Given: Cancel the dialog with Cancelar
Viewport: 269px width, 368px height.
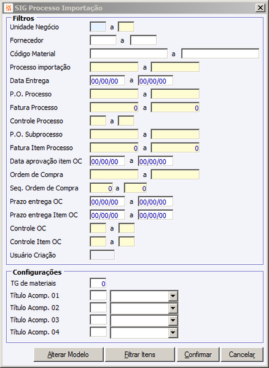Looking at the screenshot, I should [x=242, y=354].
